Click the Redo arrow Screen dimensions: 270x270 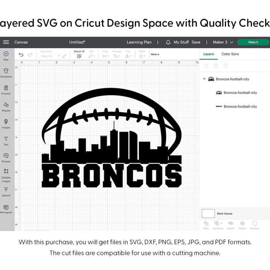coord(30,55)
